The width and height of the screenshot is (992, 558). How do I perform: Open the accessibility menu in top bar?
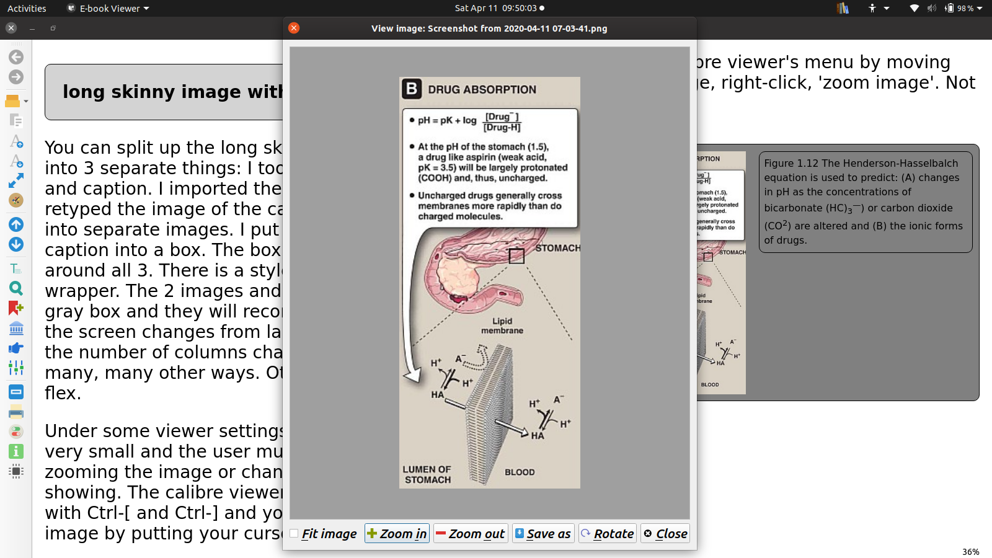(879, 8)
